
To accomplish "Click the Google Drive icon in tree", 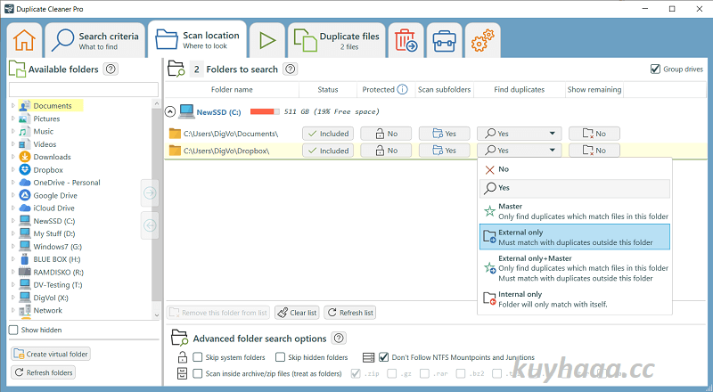I will (25, 195).
